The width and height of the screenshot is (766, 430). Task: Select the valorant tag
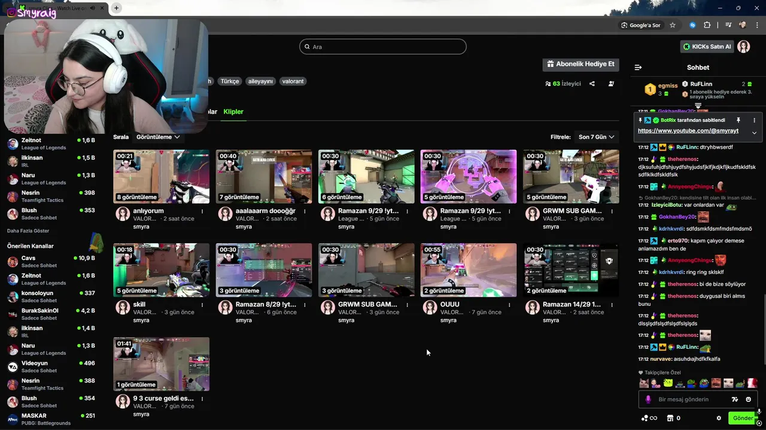(x=293, y=81)
